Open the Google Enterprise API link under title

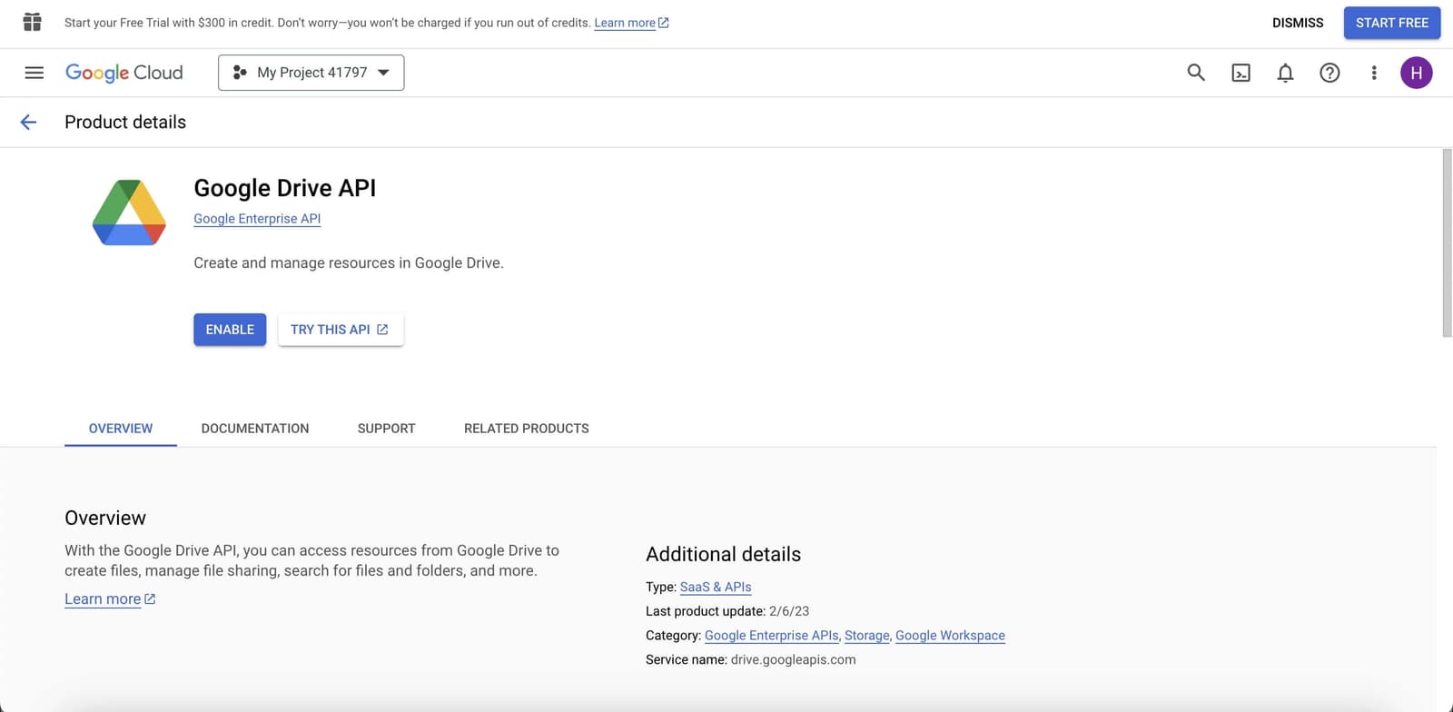point(257,219)
